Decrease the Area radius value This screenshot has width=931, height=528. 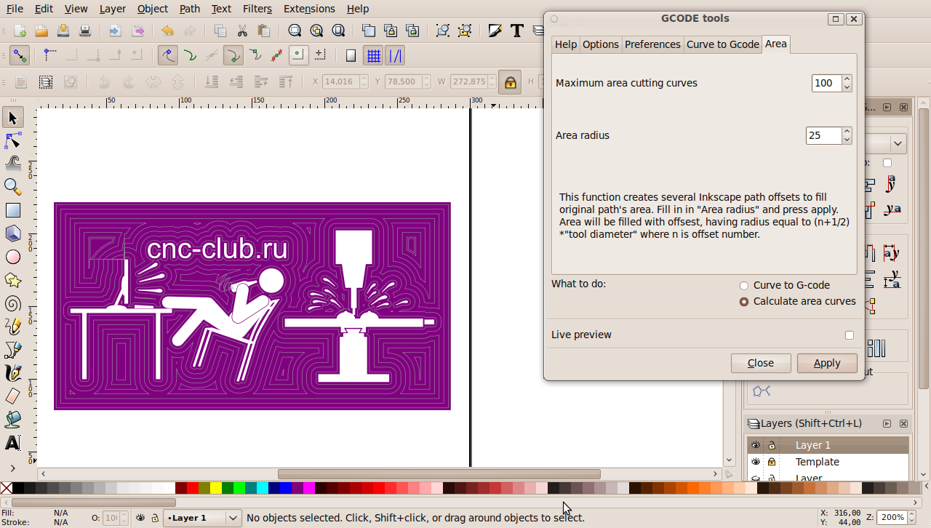click(x=847, y=140)
